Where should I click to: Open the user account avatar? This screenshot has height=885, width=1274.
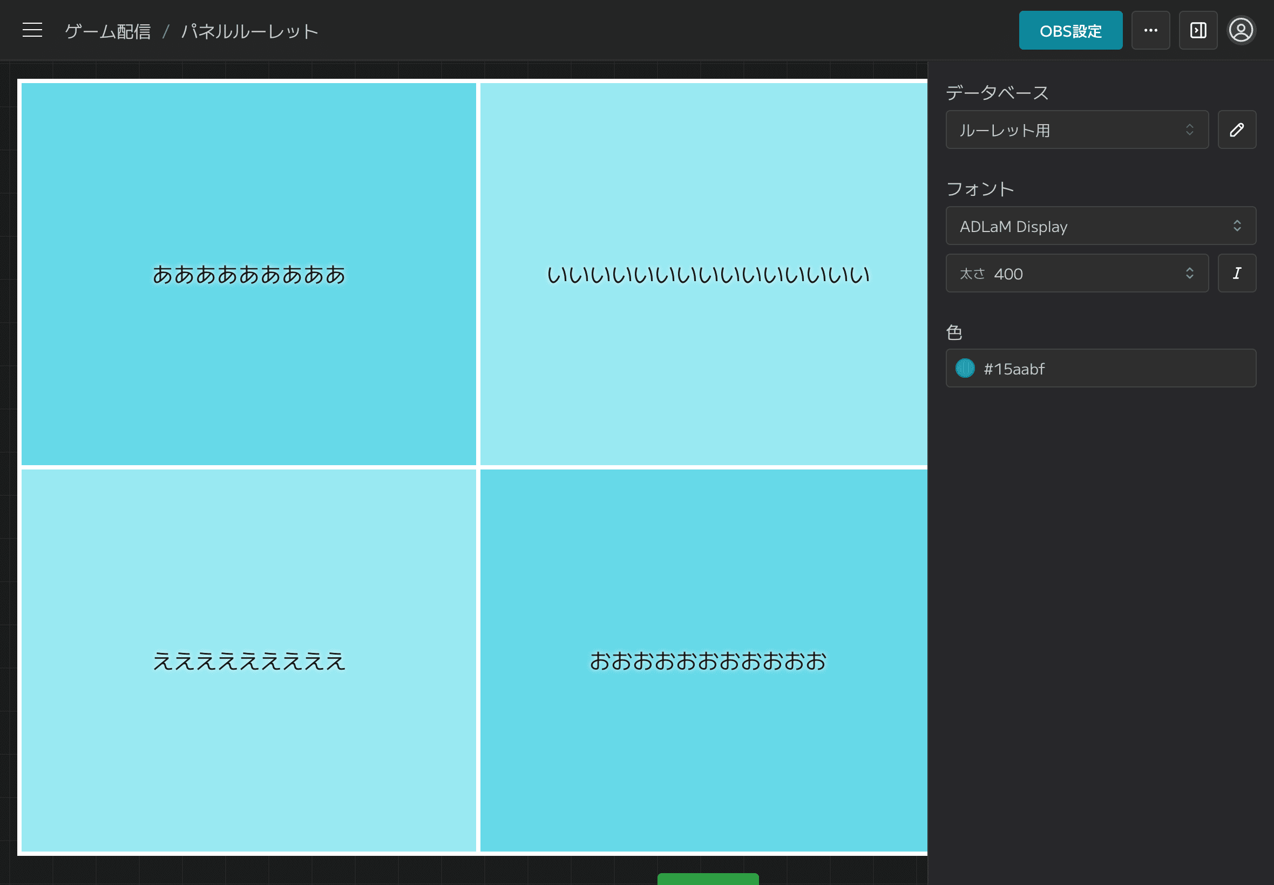coord(1241,30)
